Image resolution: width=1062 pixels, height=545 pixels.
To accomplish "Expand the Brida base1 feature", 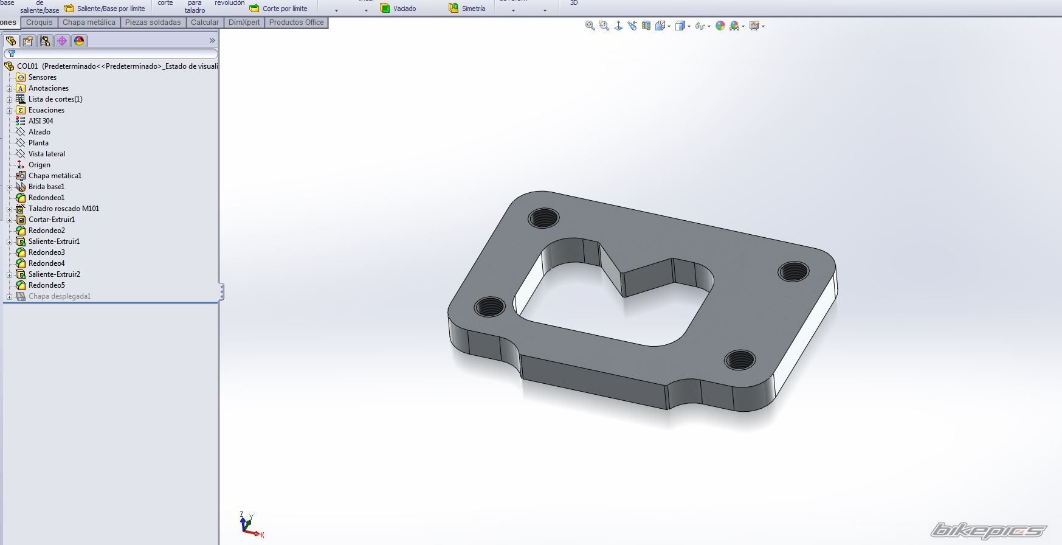I will (9, 187).
